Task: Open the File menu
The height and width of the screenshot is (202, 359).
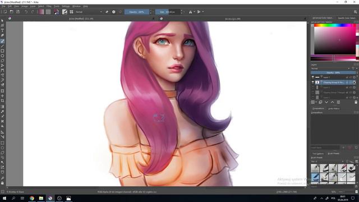Action: (x=3, y=6)
